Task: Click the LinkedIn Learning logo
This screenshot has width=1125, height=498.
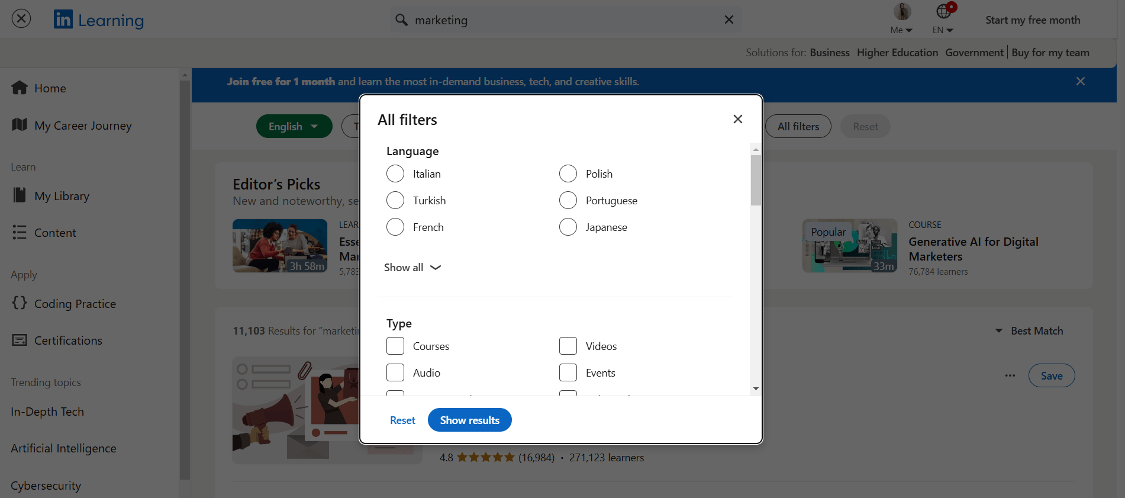Action: point(99,20)
